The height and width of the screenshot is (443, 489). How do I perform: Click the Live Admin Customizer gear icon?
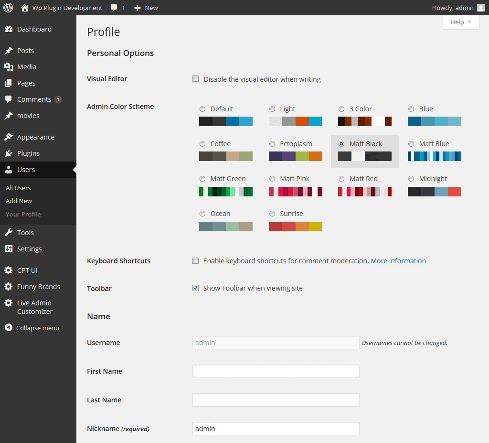coord(9,303)
